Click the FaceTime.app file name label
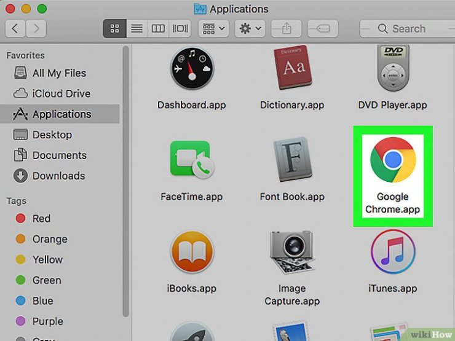This screenshot has height=341, width=455. [192, 197]
